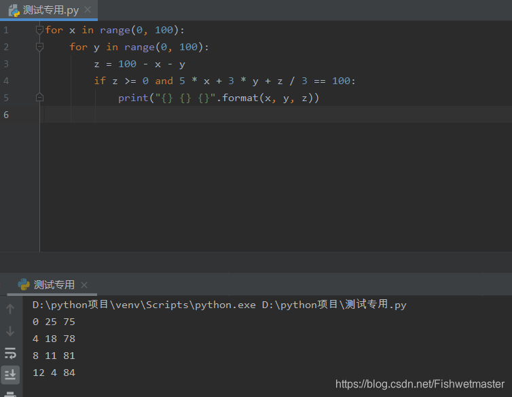Click the print icon in run panel
512x397 pixels.
tap(10, 394)
